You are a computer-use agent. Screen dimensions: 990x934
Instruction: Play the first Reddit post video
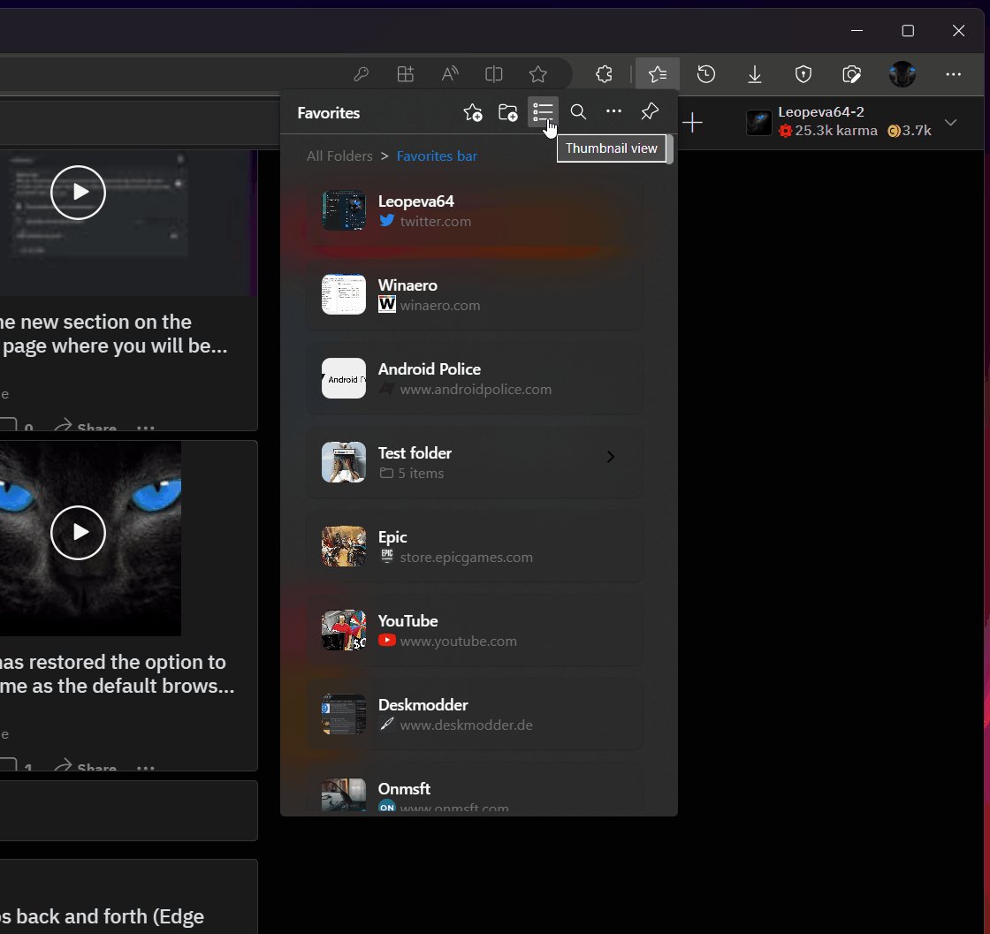(x=78, y=193)
